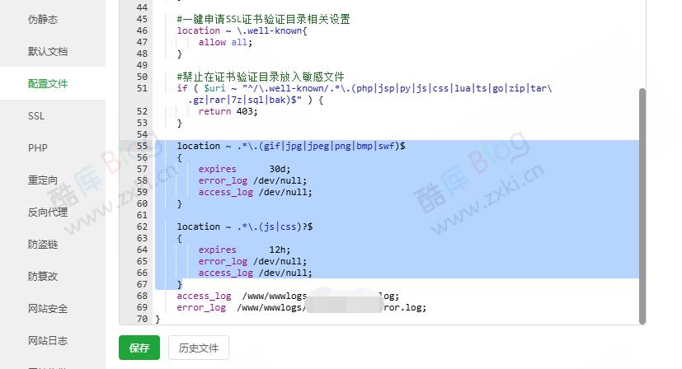Click the 'if ( $uri ~' line 51
This screenshot has height=369, width=682.
coord(365,88)
